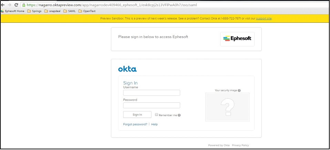The image size is (330, 150).
Task: Open the Help link
Action: (x=154, y=124)
